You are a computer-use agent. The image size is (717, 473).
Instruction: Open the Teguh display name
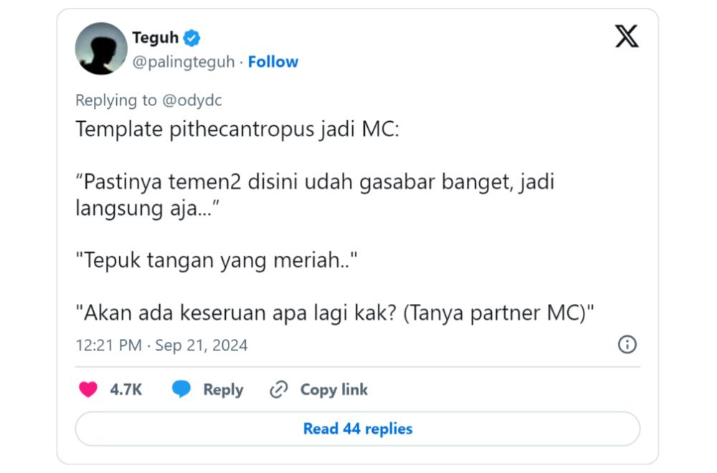(x=156, y=37)
